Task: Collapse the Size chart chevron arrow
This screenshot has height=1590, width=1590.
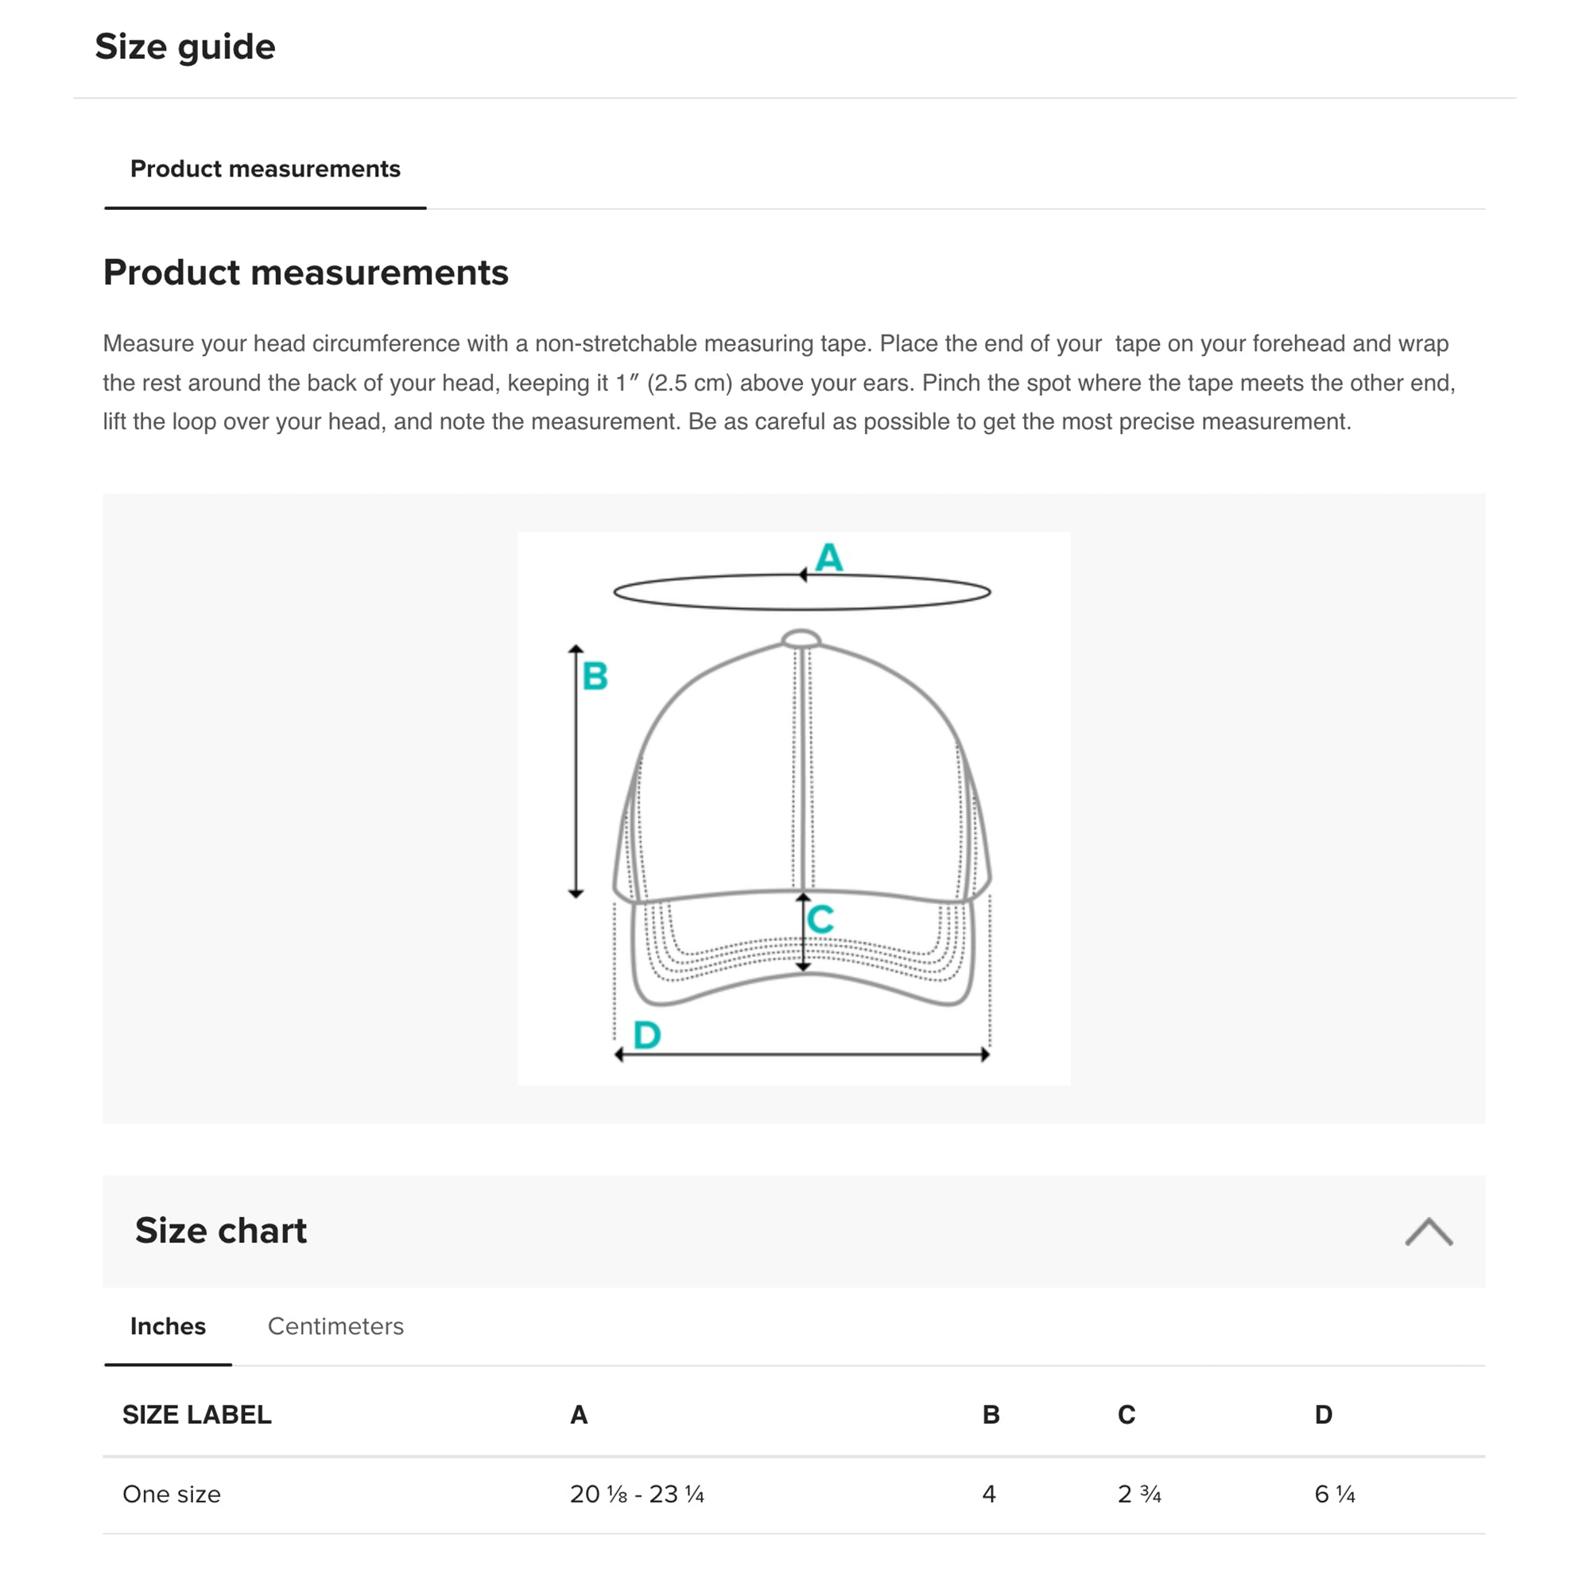Action: point(1428,1232)
